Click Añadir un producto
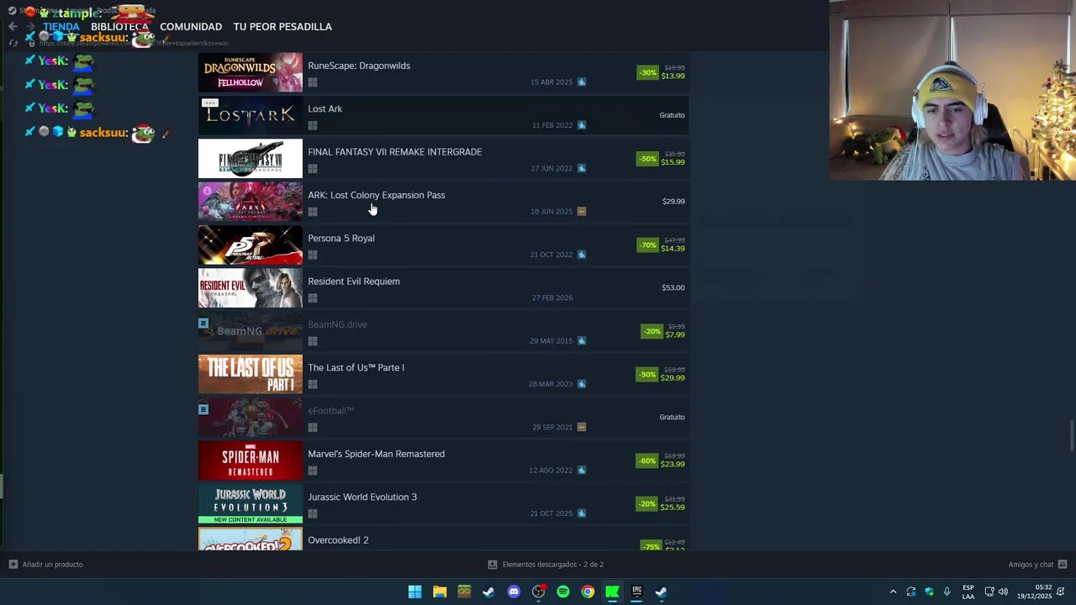 52,565
